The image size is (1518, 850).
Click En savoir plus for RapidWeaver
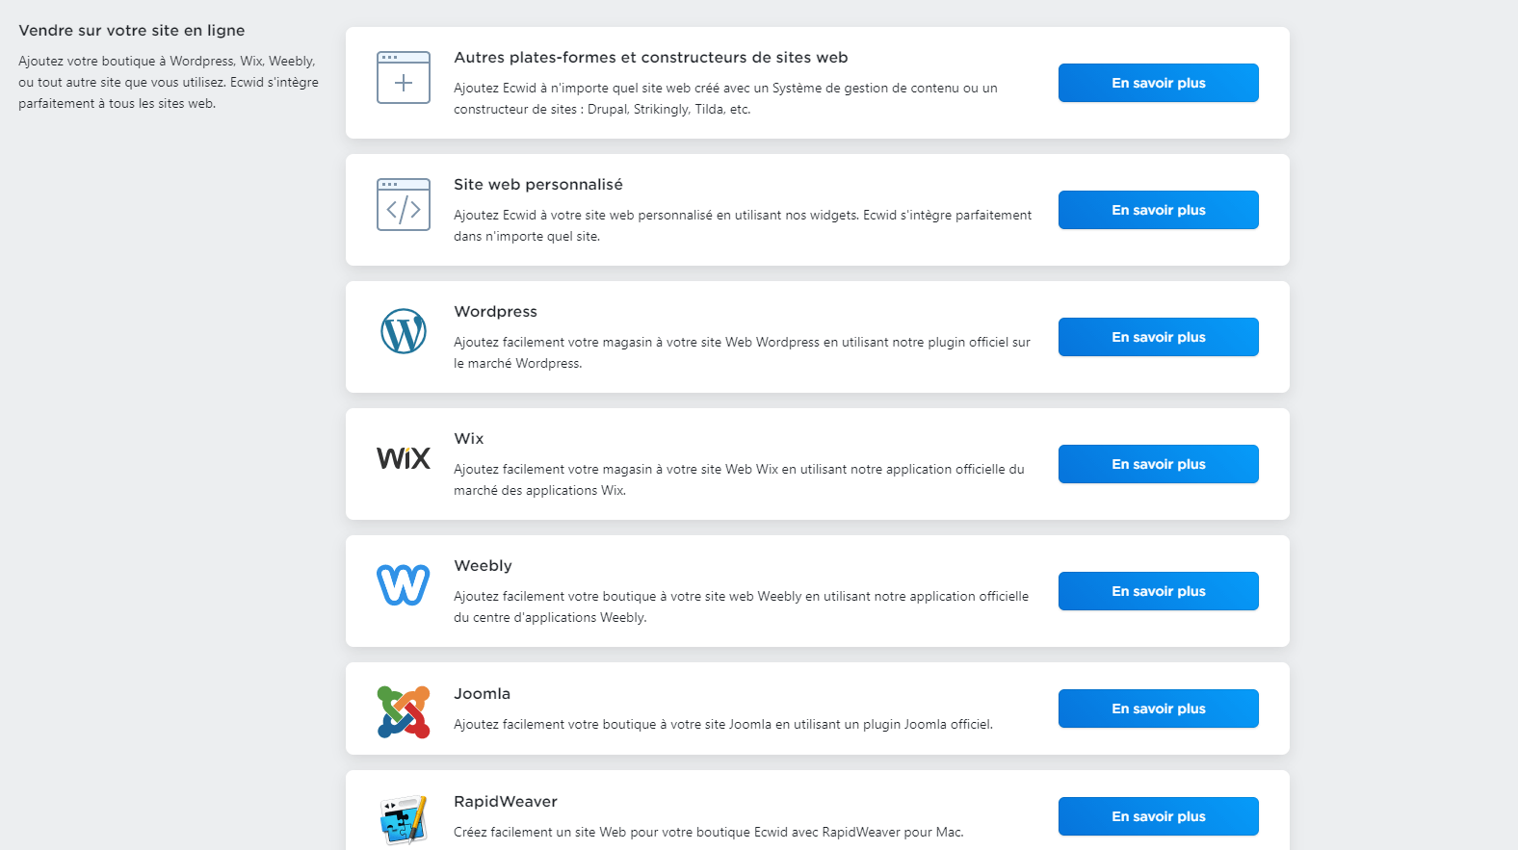coord(1158,816)
